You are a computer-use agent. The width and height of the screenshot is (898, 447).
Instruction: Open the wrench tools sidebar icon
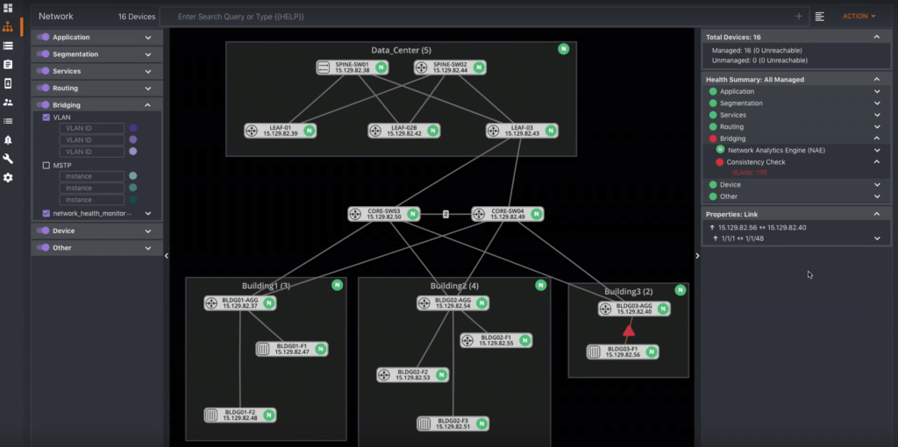click(8, 159)
